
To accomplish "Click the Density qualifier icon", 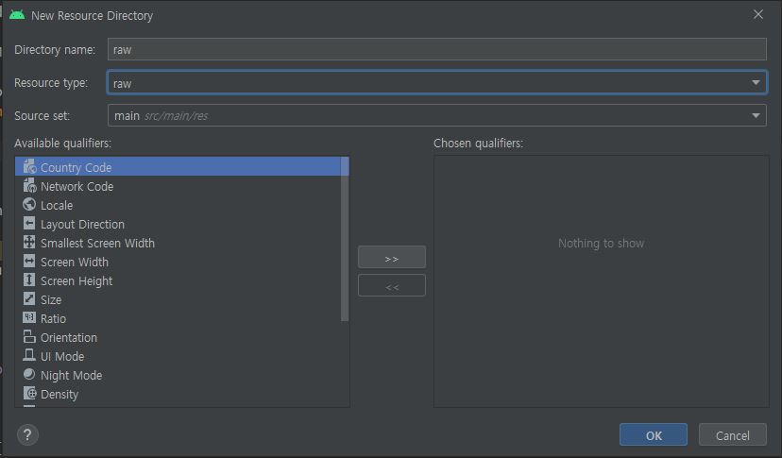I will click(x=29, y=394).
